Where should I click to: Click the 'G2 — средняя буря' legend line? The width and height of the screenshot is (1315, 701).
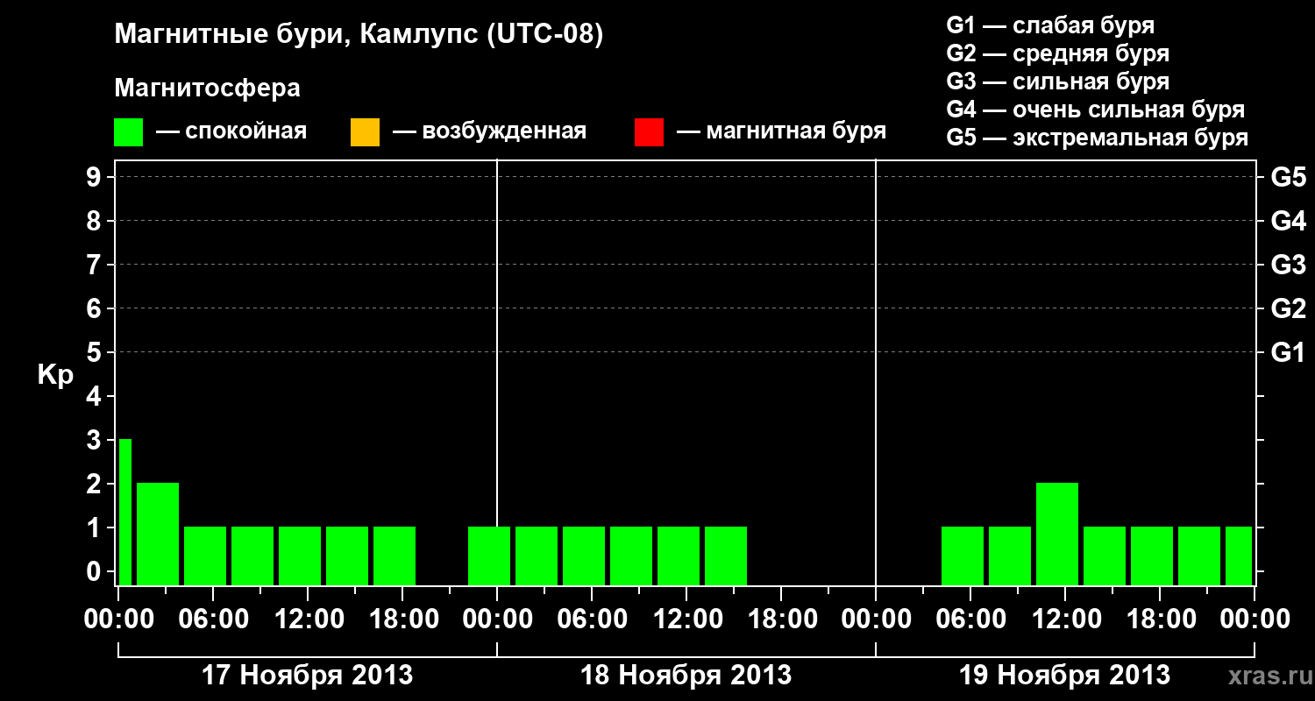pyautogui.click(x=1057, y=53)
